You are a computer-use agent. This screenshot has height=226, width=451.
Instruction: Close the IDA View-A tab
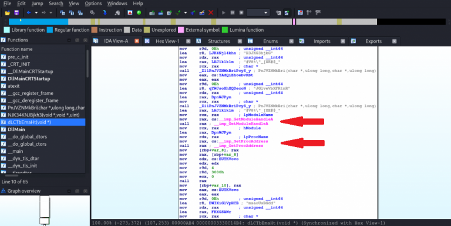coord(137,41)
